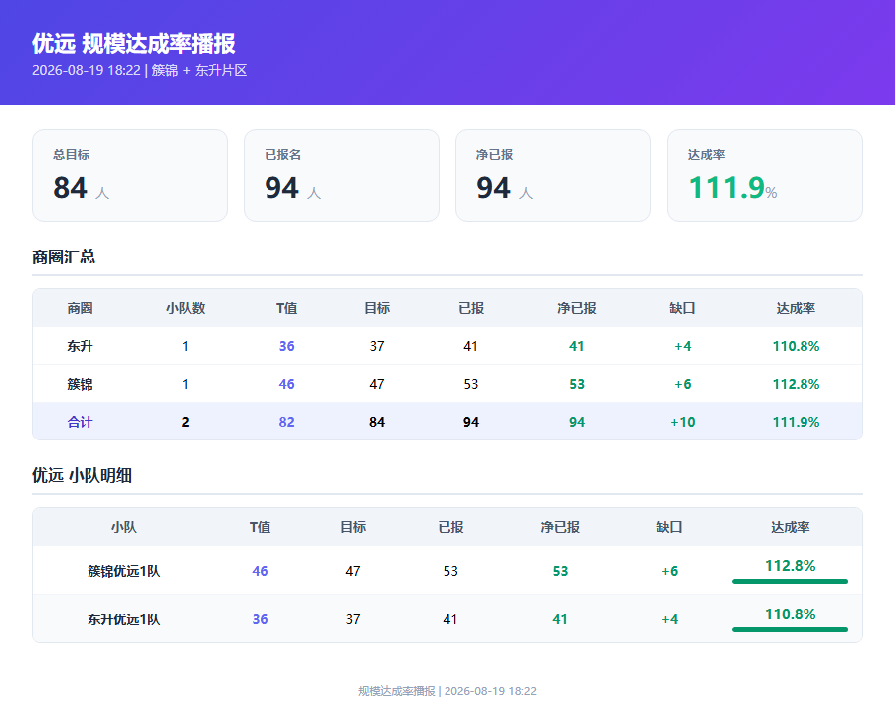Click green 净已报 41 in 东升 商圈 row
895x702 pixels.
(x=577, y=346)
